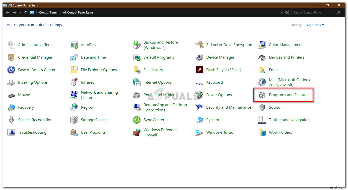
Task: Click the File Explorer Options icon
Action: pos(74,70)
